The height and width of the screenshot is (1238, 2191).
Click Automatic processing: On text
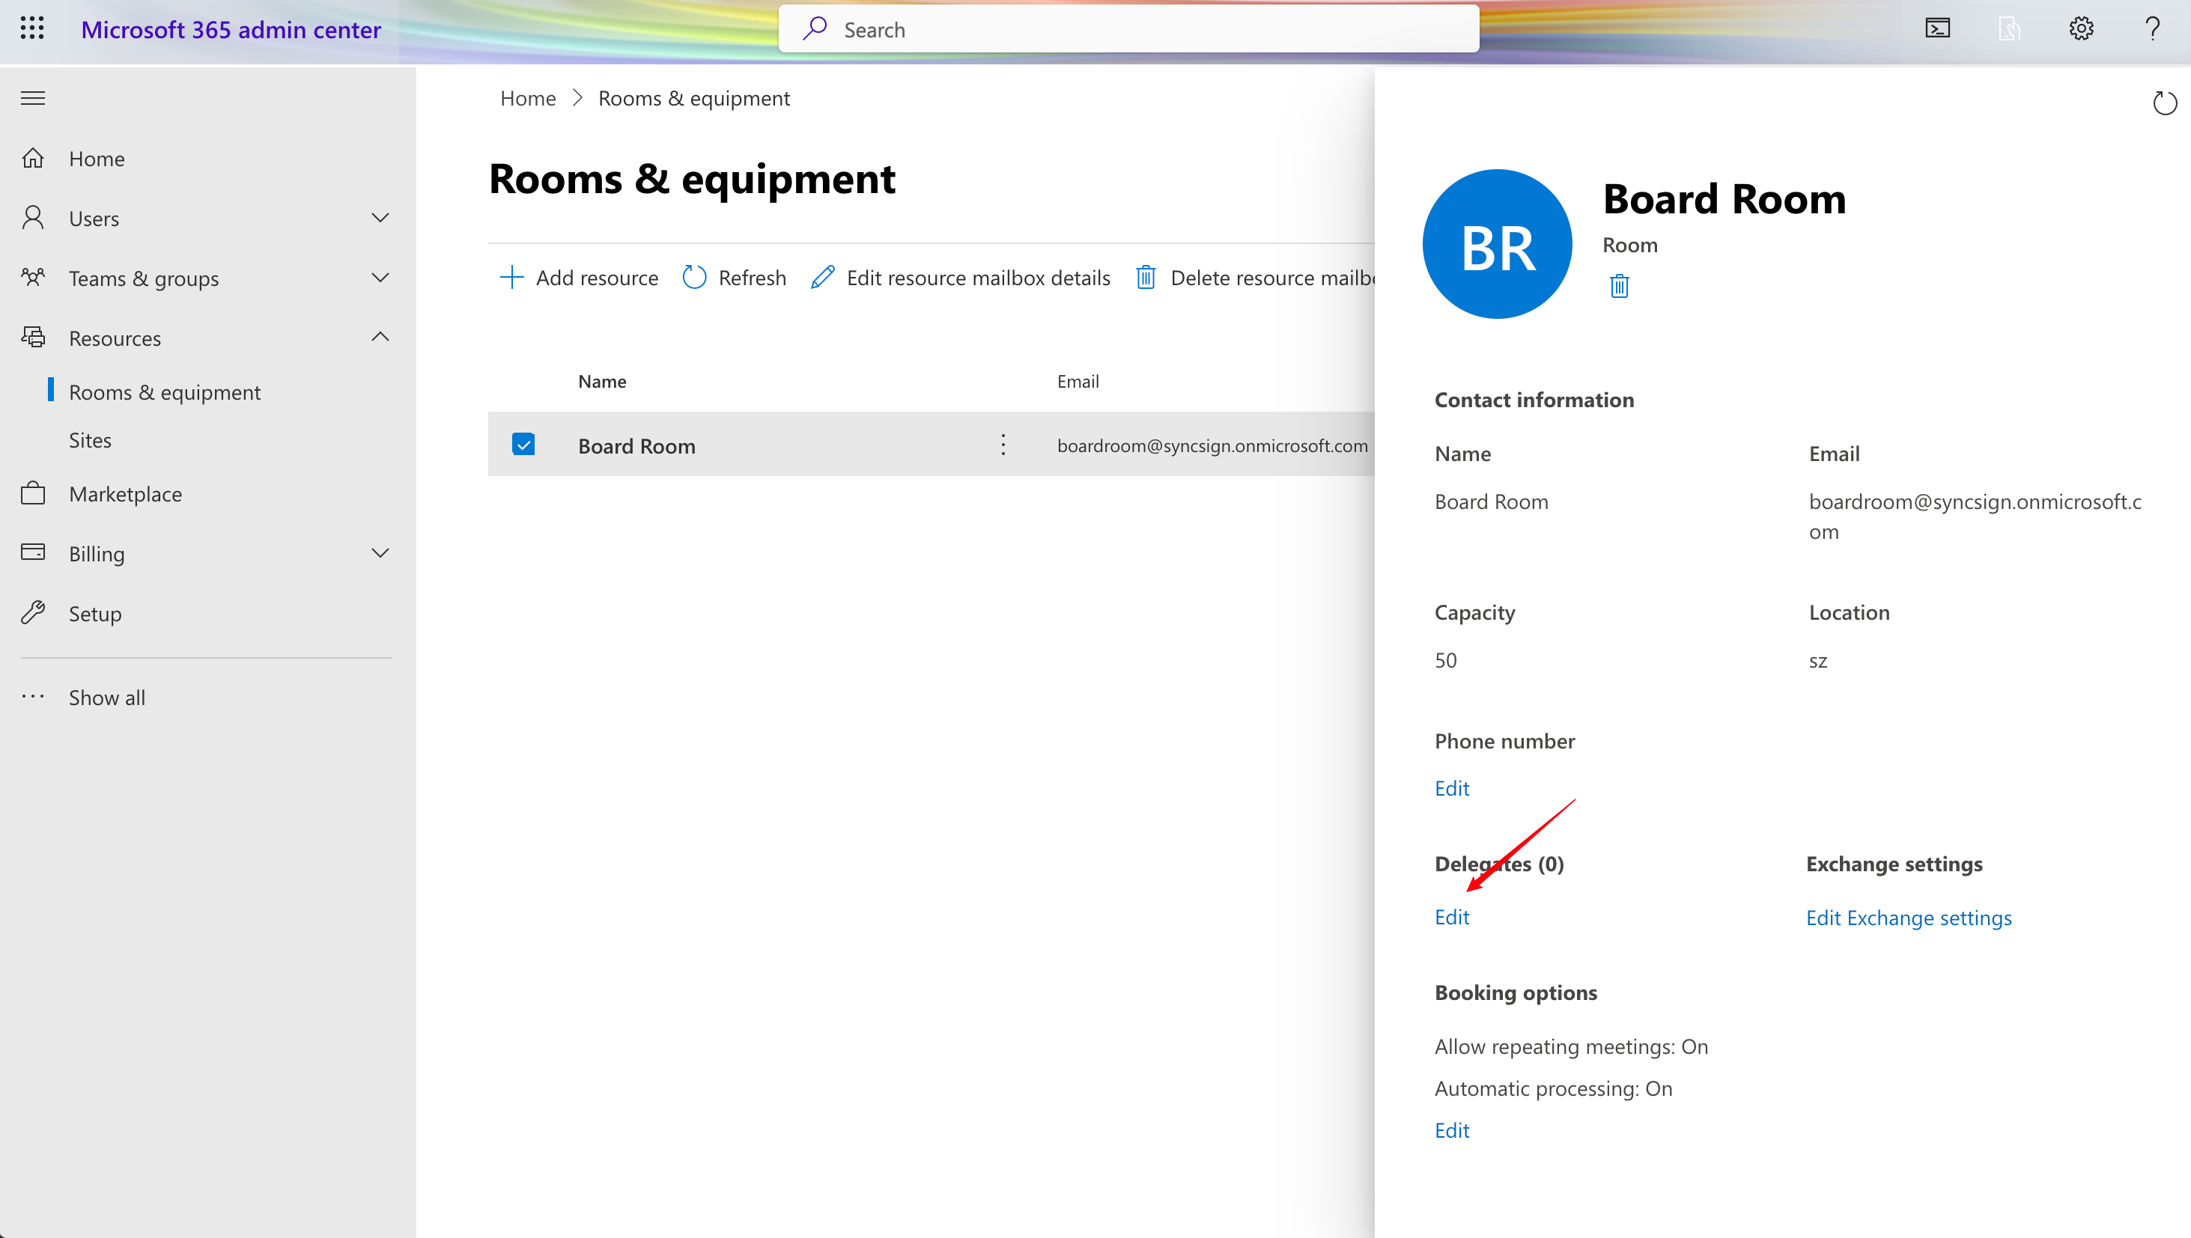point(1553,1088)
